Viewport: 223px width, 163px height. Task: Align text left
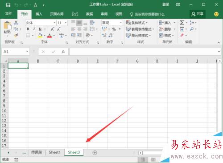pyautogui.click(x=73, y=29)
